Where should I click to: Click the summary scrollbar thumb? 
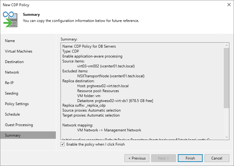[x=227, y=78]
